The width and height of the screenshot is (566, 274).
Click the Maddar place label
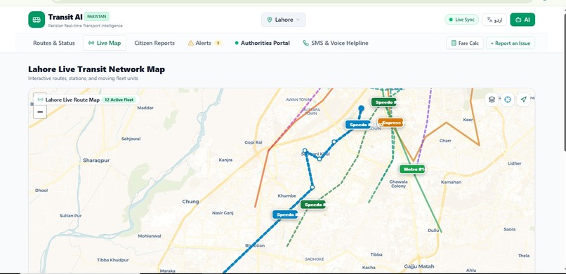pos(145,108)
